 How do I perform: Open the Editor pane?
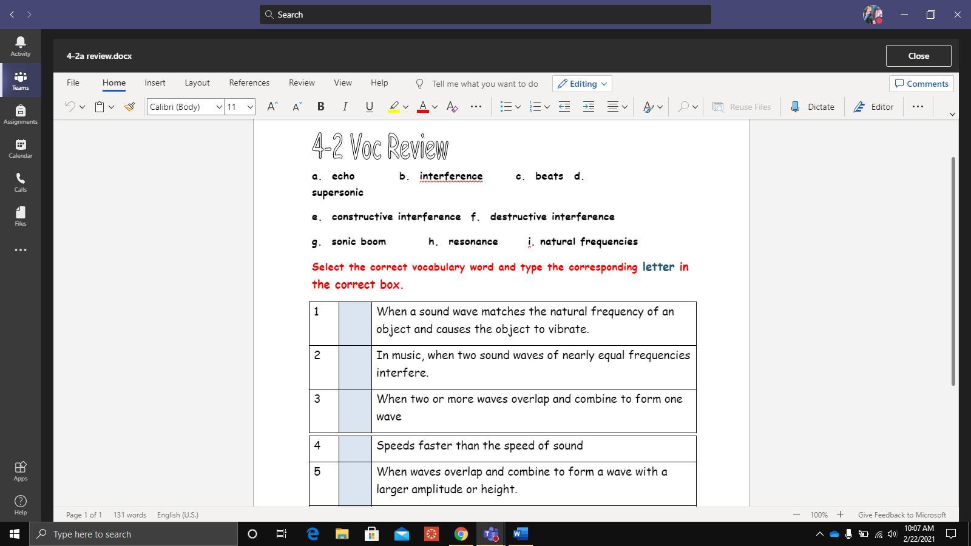pyautogui.click(x=873, y=107)
